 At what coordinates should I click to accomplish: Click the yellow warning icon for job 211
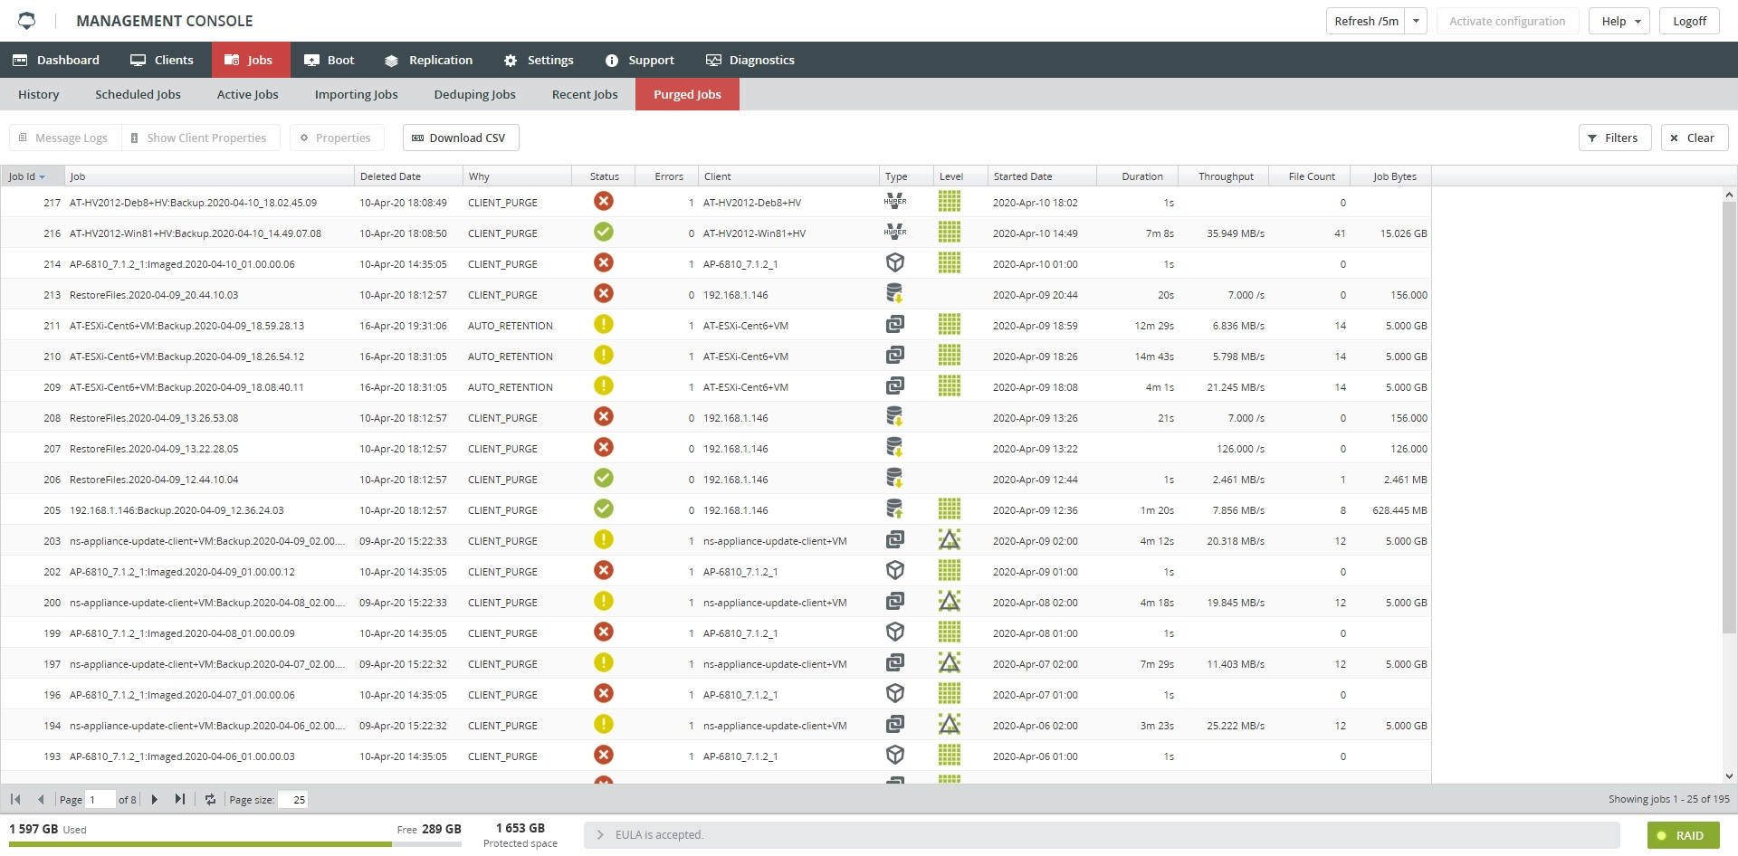tap(604, 324)
